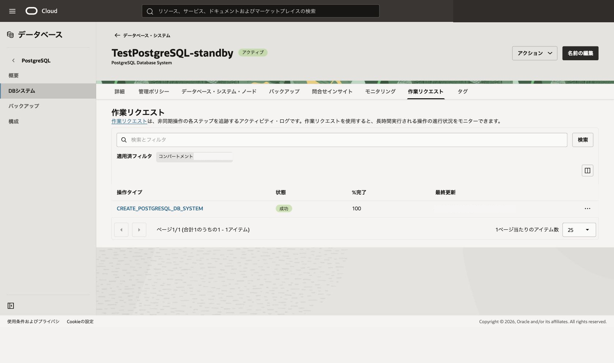Viewport: 614px width, 363px height.
Task: Select the 問合せインサイト tab
Action: point(332,92)
